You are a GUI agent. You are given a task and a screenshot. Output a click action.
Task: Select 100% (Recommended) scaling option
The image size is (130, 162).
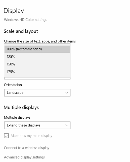click(37, 49)
